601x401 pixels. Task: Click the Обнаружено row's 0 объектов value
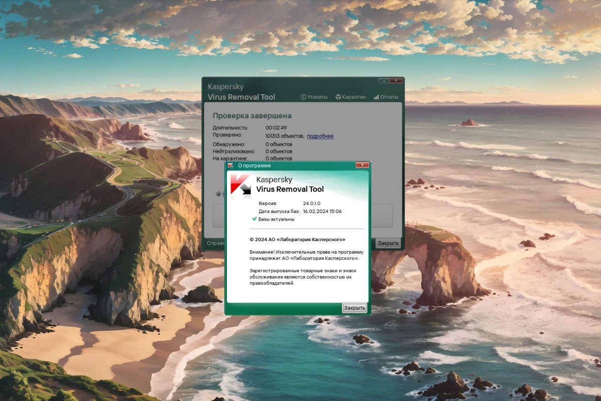(x=279, y=144)
